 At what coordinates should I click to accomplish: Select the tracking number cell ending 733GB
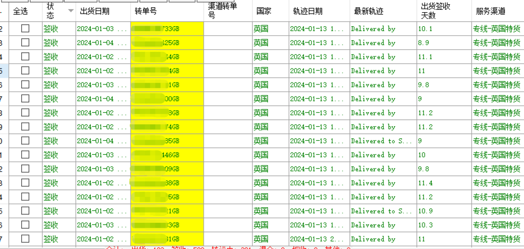pos(167,29)
